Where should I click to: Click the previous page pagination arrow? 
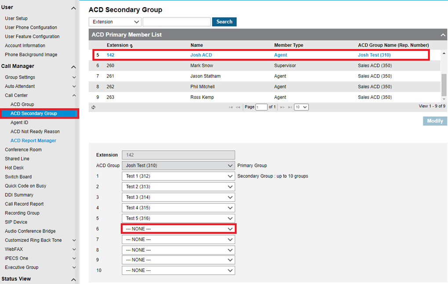(x=238, y=107)
